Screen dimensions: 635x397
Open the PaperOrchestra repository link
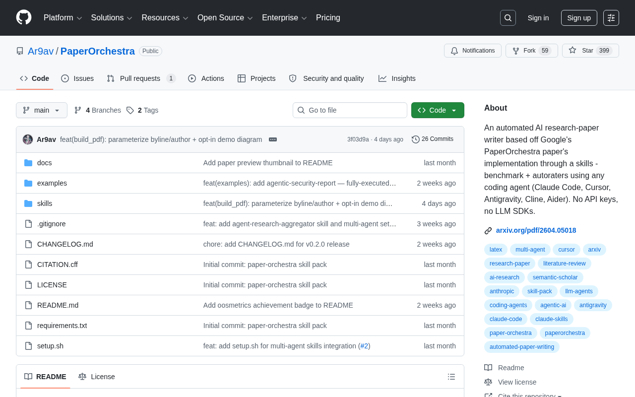click(x=98, y=51)
